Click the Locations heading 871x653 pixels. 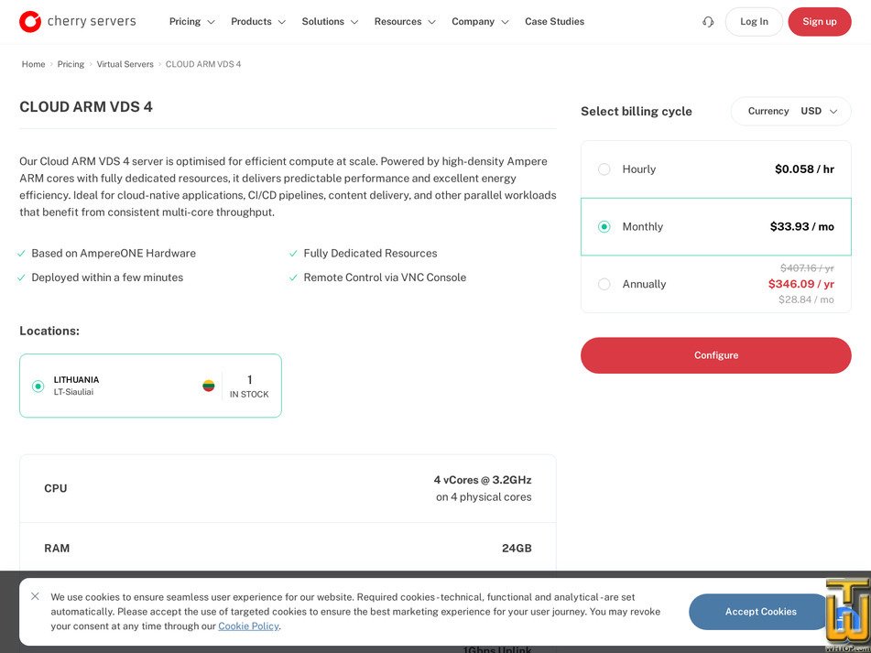point(49,331)
